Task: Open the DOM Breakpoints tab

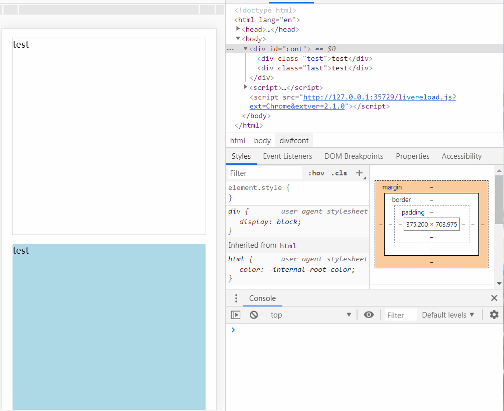Action: point(354,156)
